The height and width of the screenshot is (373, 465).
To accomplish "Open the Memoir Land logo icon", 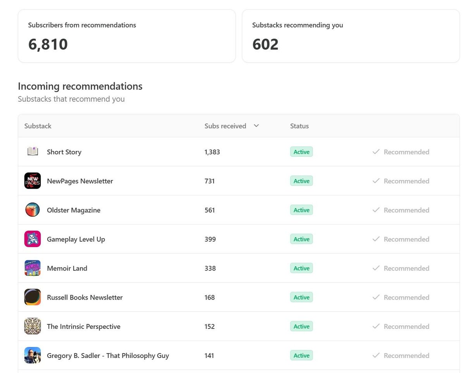I will coord(33,268).
